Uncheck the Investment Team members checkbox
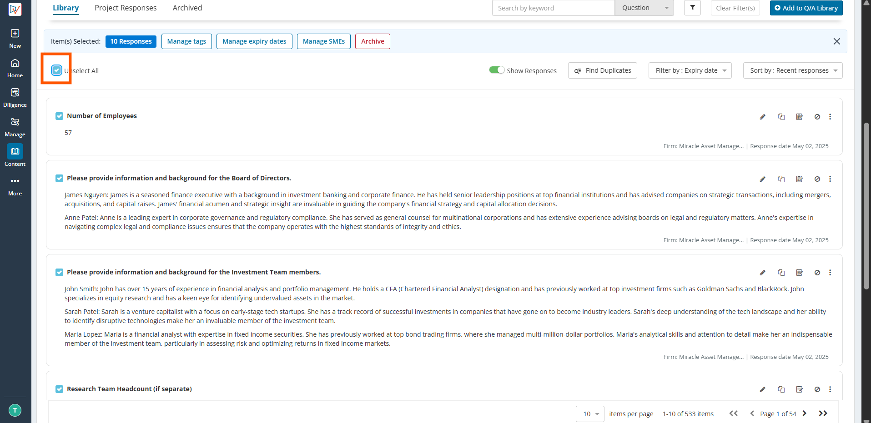 [x=59, y=272]
